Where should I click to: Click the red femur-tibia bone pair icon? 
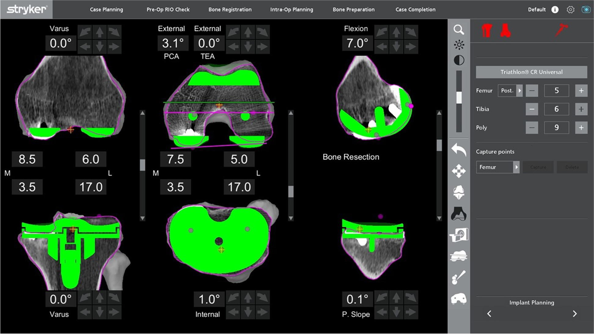[x=487, y=31]
